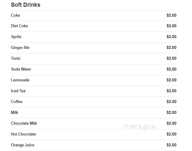Click the Coffee menu entry
Viewport: 192px width, 151px height.
pos(17,102)
